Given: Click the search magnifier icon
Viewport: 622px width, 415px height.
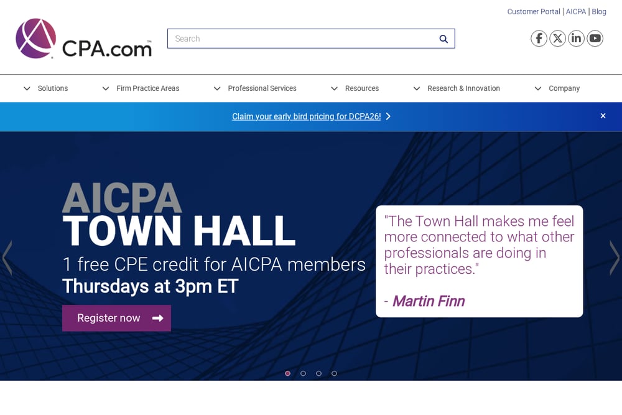Looking at the screenshot, I should click(443, 39).
